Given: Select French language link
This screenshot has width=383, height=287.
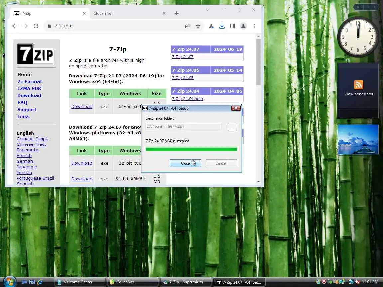Looking at the screenshot, I should point(24,155).
